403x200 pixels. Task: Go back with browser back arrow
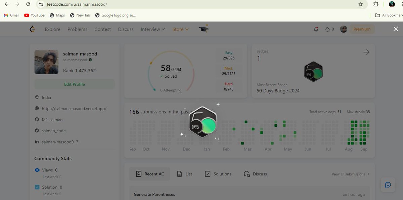[x=6, y=4]
